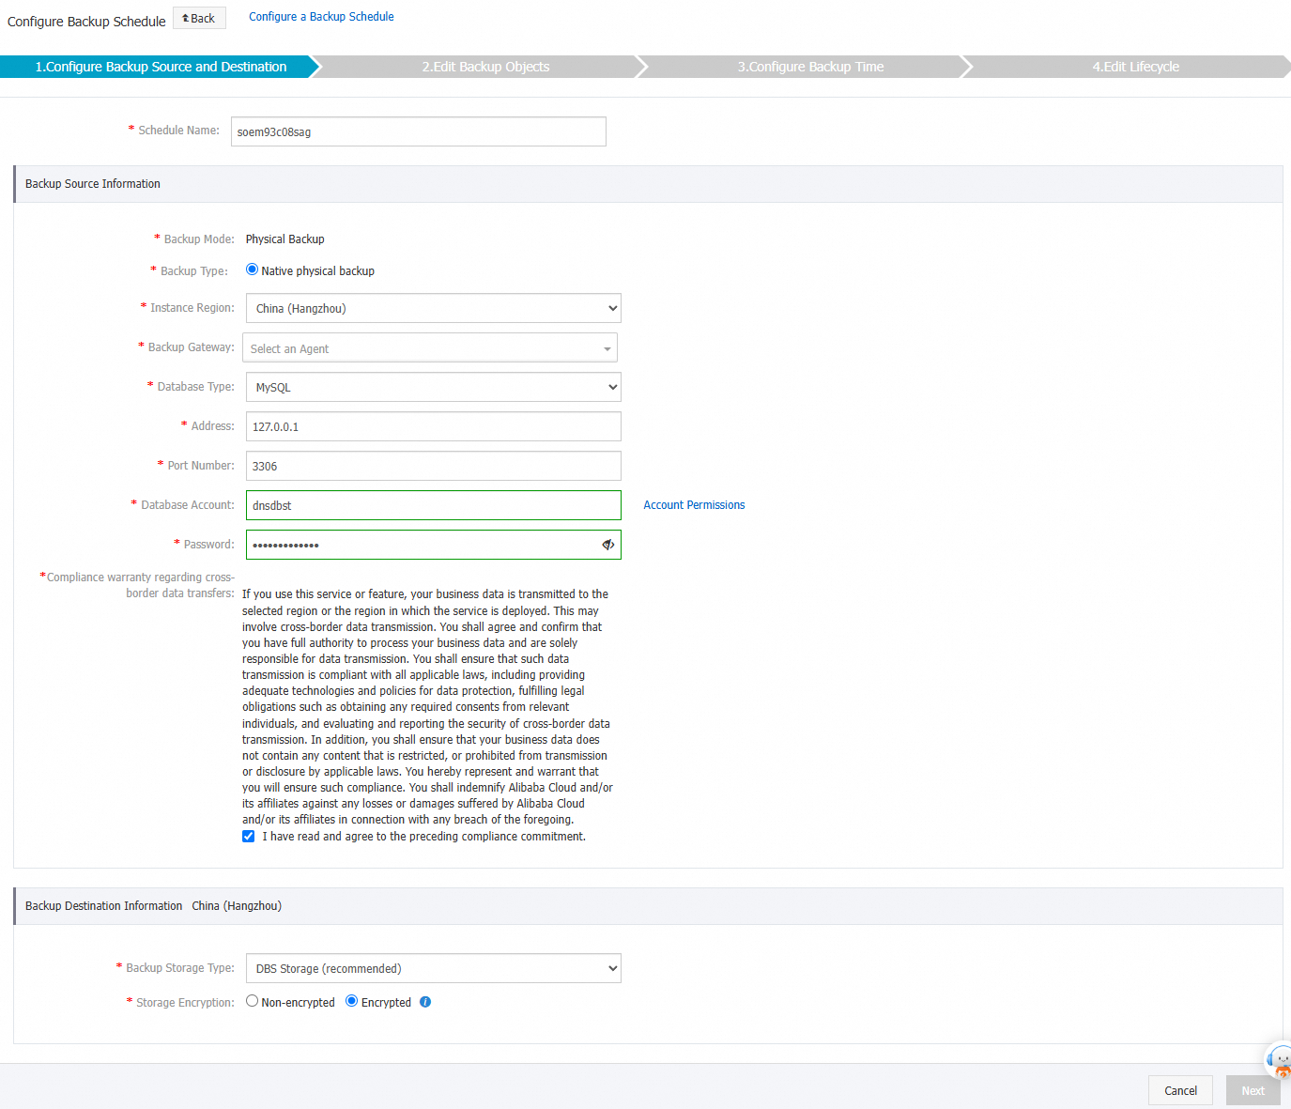Screen dimensions: 1291x1109
Task: Select Non-encrypted storage option
Action: pos(252,1001)
